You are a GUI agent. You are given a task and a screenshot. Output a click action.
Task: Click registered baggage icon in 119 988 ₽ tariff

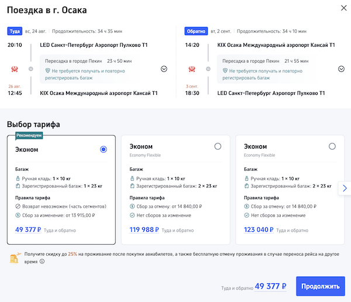coord(132,186)
